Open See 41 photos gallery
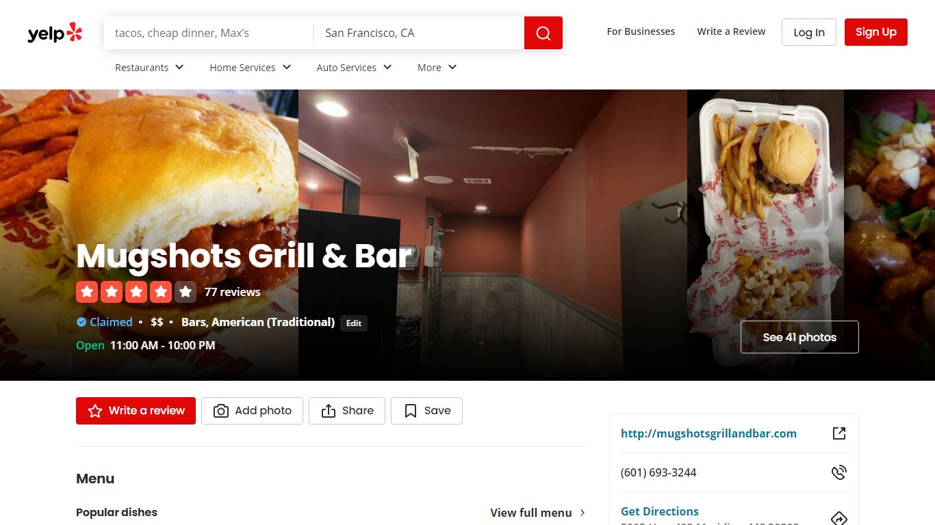This screenshot has width=935, height=525. pos(799,337)
